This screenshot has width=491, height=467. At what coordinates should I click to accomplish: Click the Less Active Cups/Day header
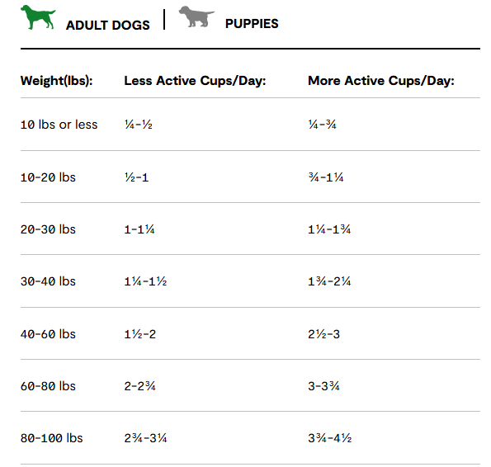[195, 81]
